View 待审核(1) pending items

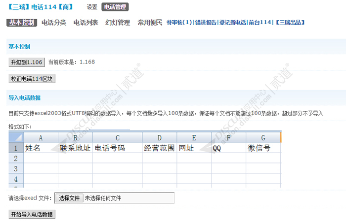coord(179,23)
